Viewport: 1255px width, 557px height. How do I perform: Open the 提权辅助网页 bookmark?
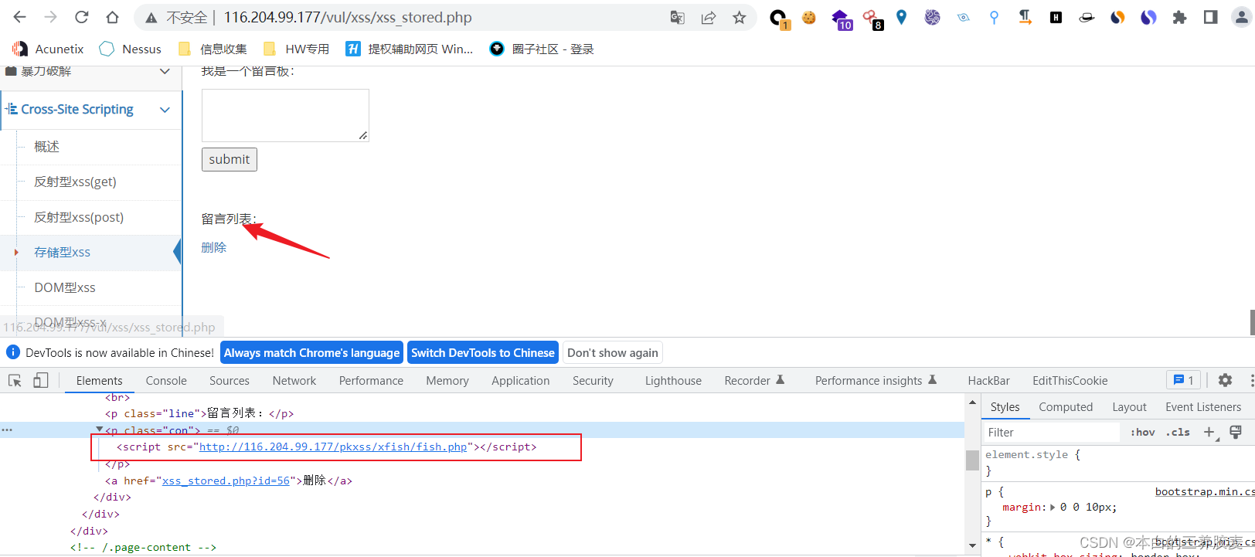pyautogui.click(x=410, y=49)
